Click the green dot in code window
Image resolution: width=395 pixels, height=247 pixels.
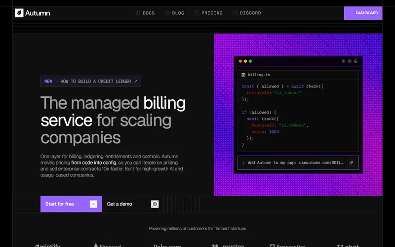pos(250,61)
